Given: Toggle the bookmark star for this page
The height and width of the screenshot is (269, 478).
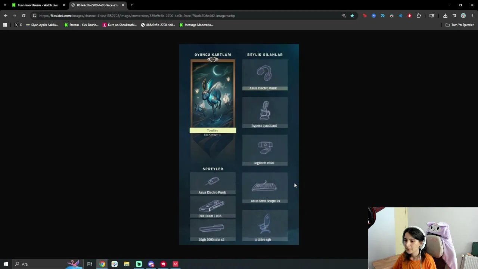Looking at the screenshot, I should point(352,16).
